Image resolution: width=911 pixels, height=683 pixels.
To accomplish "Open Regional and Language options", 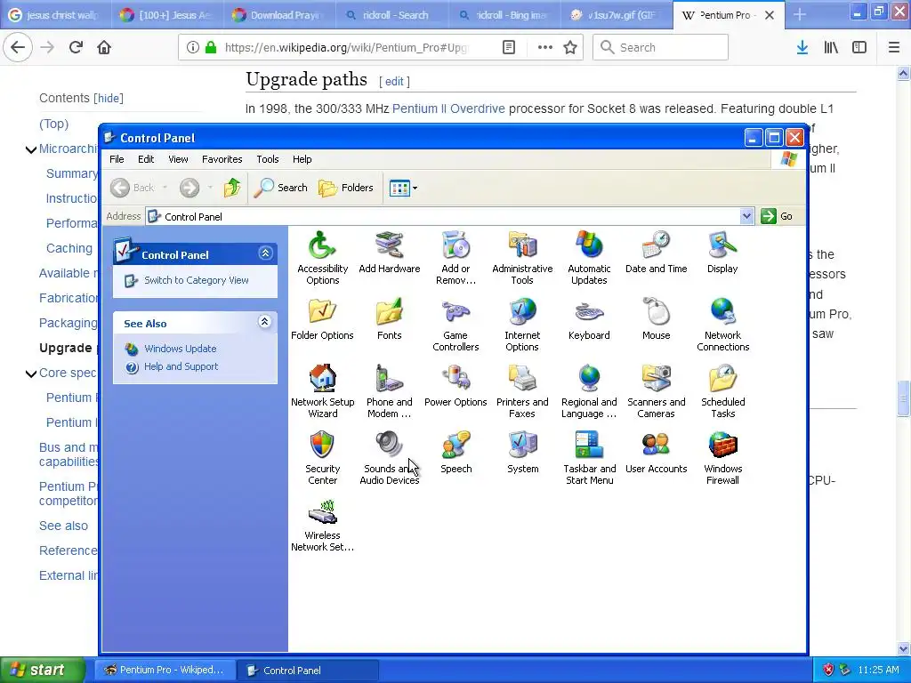I will click(589, 391).
